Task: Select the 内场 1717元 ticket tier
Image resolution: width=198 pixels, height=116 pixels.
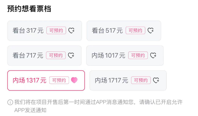Action: [x=128, y=80]
